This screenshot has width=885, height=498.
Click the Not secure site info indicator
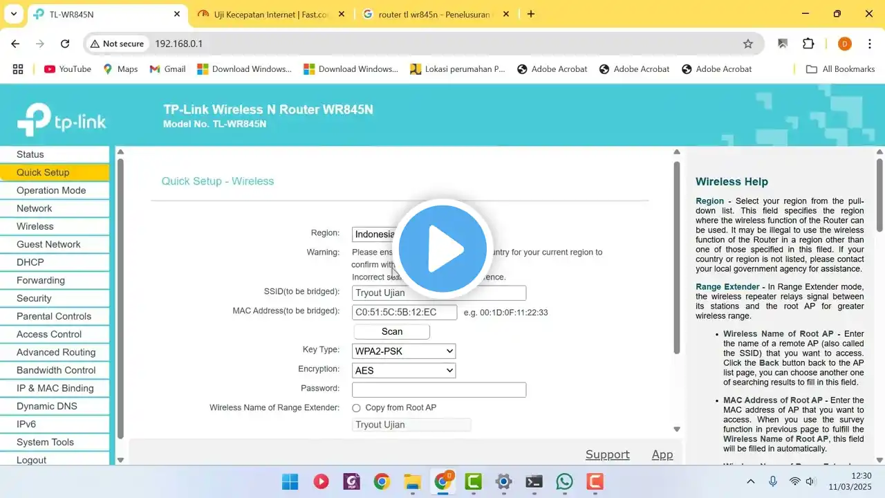pos(117,44)
